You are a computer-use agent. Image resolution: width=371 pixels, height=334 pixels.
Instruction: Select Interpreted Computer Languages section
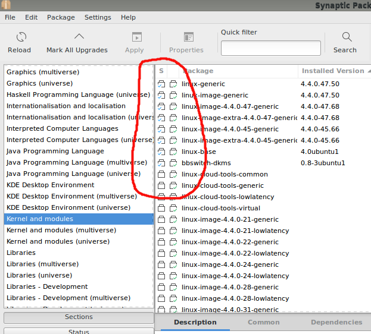(x=79, y=128)
